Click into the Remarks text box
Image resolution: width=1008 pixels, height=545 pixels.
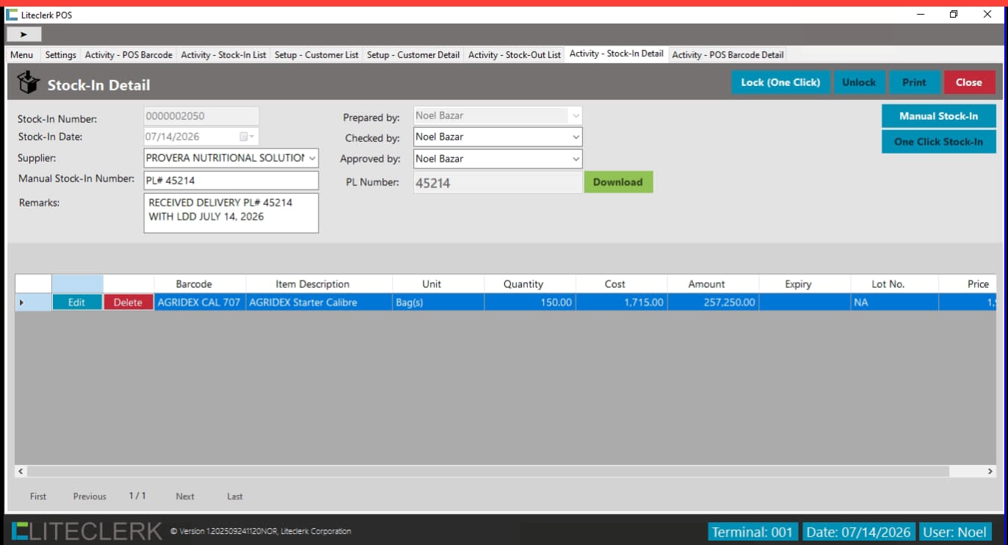(x=231, y=213)
